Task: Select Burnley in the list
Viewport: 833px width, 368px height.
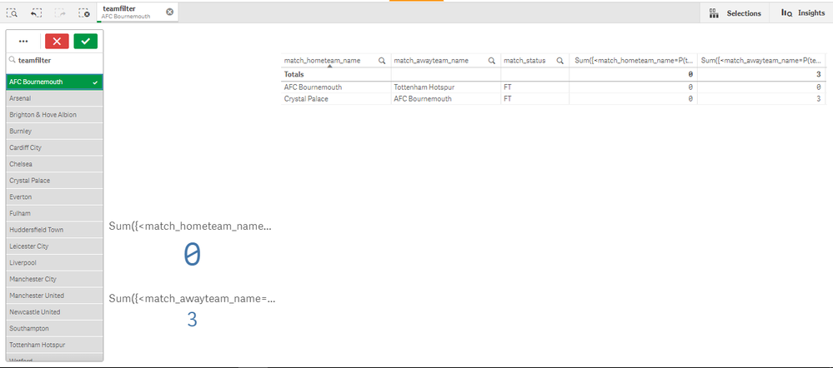Action: click(55, 132)
